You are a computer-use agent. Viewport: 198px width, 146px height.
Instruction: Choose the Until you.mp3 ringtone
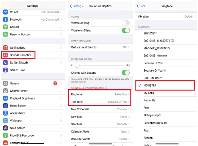point(166,115)
